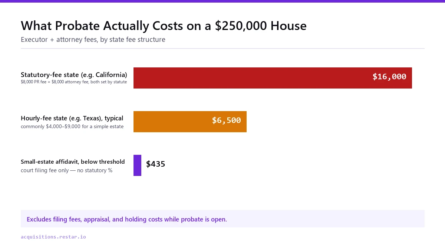The height and width of the screenshot is (250, 445).
Task: Select the $435 value label
Action: point(156,164)
